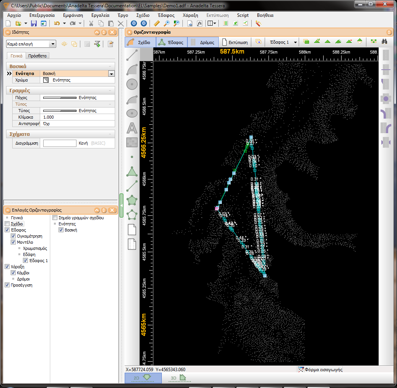Open the Έδαφος 1 terrain dropdown
This screenshot has width=397, height=388.
[295, 42]
